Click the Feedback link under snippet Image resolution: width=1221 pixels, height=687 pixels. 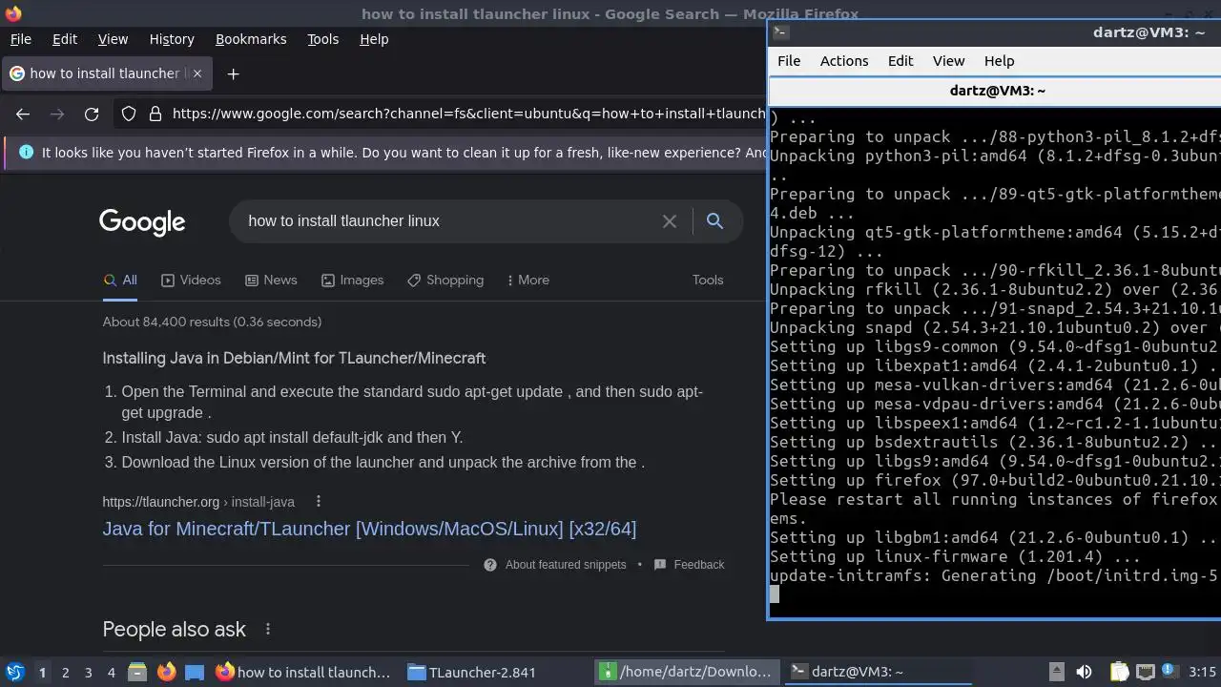click(x=699, y=565)
